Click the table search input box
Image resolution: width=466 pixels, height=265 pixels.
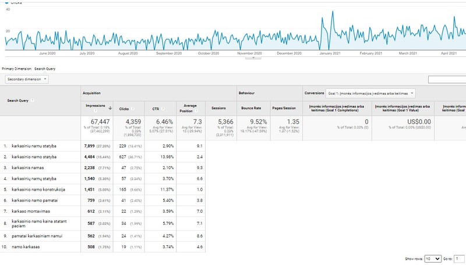point(447,80)
